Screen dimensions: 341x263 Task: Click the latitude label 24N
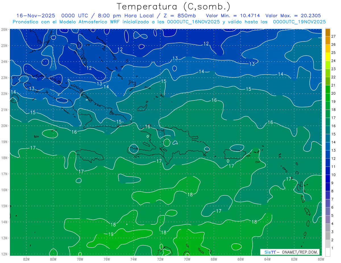tap(4, 62)
